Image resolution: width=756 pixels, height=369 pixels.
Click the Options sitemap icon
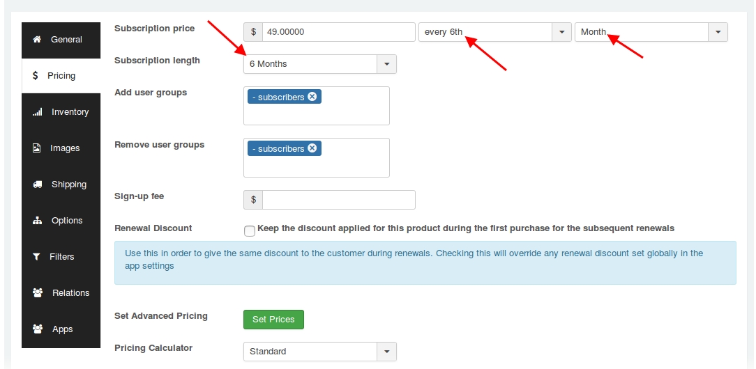pos(38,221)
